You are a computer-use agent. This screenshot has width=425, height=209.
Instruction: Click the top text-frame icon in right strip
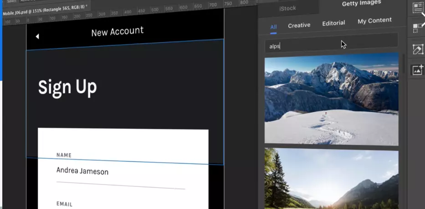pos(418,8)
